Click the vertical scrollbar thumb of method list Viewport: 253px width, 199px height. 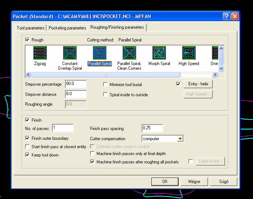221,58
